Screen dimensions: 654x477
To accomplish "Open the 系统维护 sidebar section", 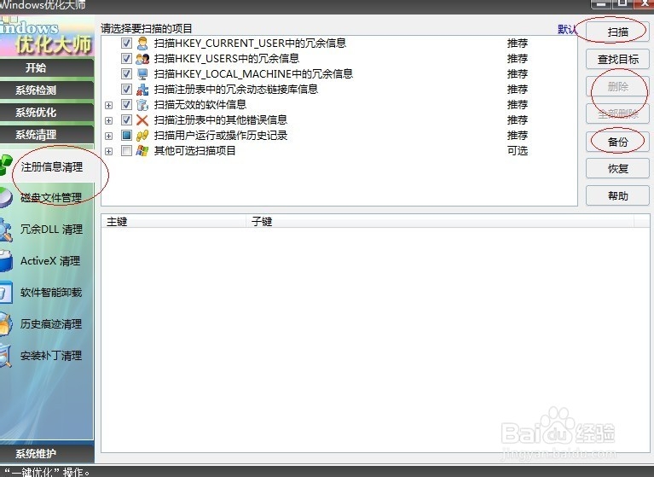I will pyautogui.click(x=47, y=453).
